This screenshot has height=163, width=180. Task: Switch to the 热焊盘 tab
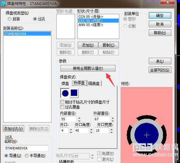pyautogui.click(x=79, y=83)
